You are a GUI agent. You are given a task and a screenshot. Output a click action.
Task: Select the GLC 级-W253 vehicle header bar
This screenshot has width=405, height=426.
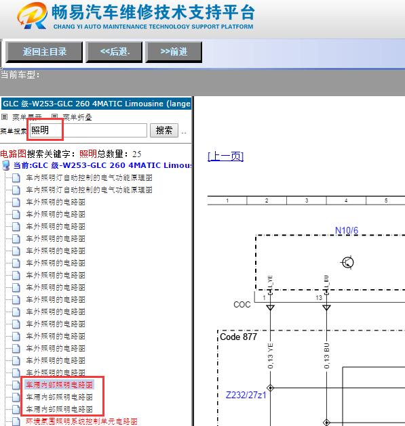[96, 104]
